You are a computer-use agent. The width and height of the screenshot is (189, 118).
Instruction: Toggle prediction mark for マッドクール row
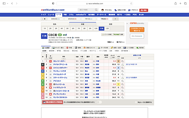point(51,84)
